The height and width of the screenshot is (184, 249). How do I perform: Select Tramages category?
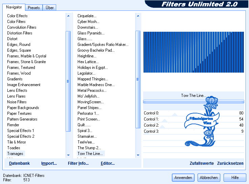15,154
